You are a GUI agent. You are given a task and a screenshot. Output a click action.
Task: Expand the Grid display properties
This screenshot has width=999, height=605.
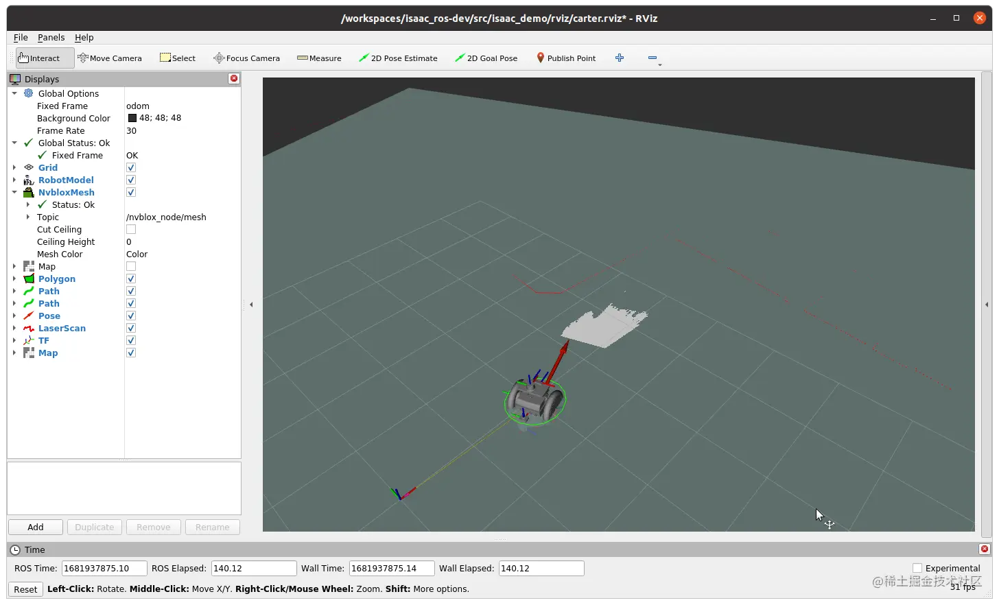tap(15, 167)
